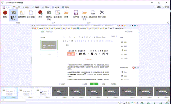Click the frame list horizontal scrollbar thumb
The height and width of the screenshot is (104, 171).
click(x=15, y=100)
